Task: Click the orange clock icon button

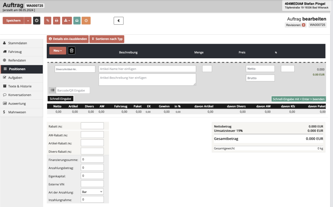Action: point(86,21)
